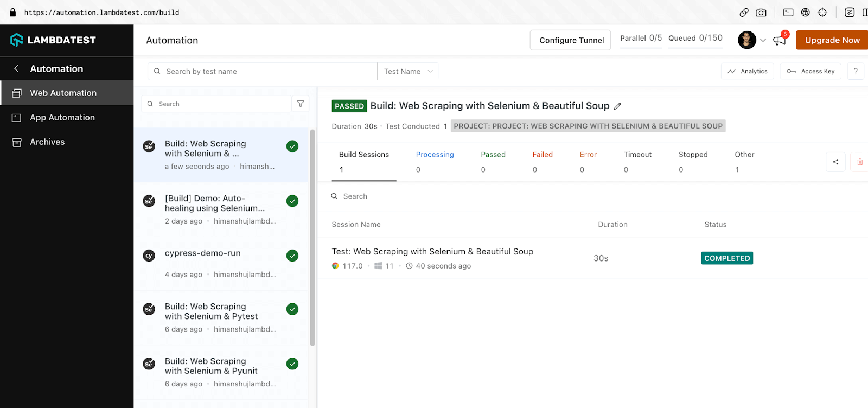Click passed checkmark on Pytest build

[292, 309]
